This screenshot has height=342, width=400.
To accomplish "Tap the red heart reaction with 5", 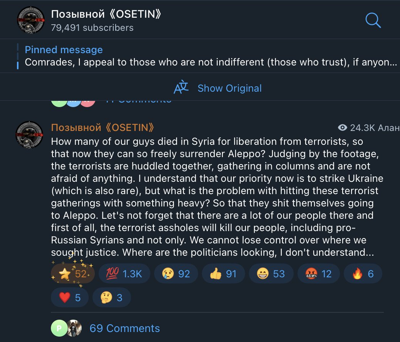I will tap(70, 297).
